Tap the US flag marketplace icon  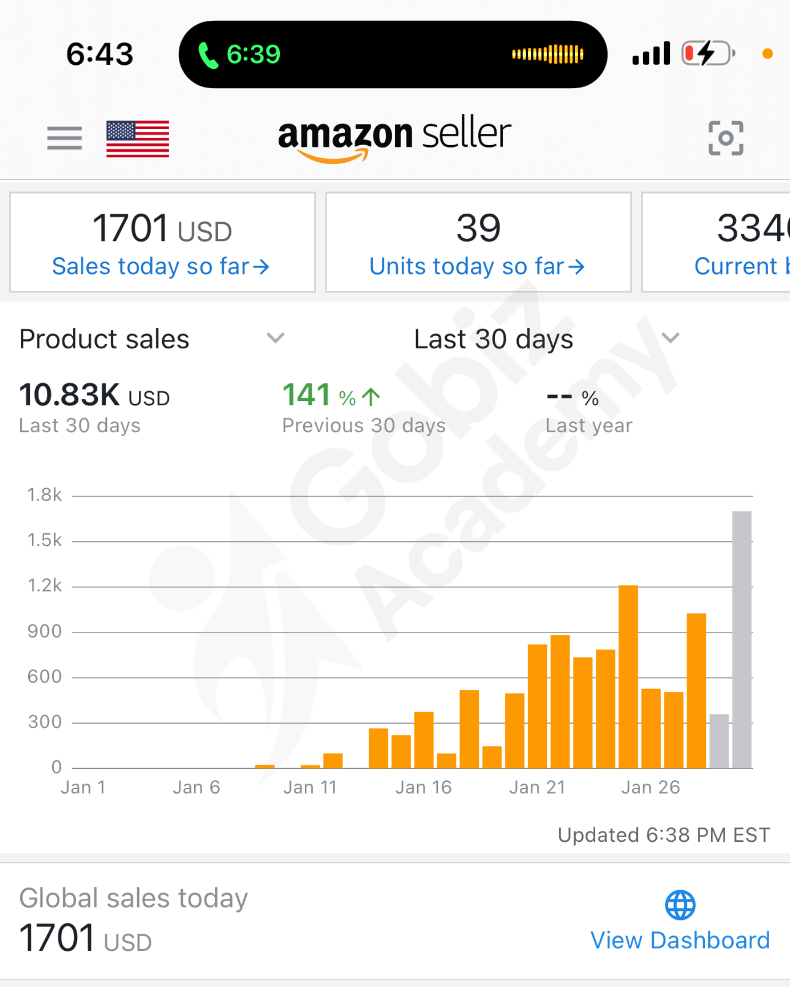click(138, 139)
